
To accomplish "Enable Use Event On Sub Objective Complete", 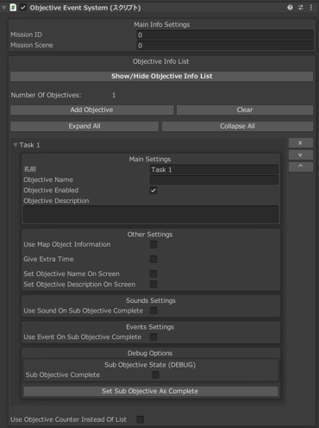I will point(153,337).
